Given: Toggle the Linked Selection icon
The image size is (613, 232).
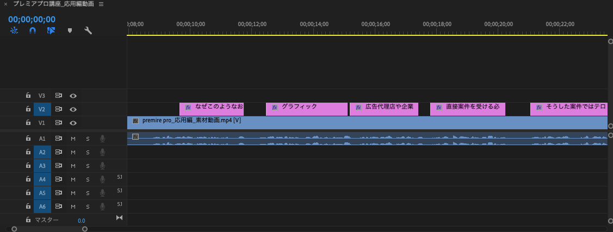Looking at the screenshot, I should click(x=51, y=30).
